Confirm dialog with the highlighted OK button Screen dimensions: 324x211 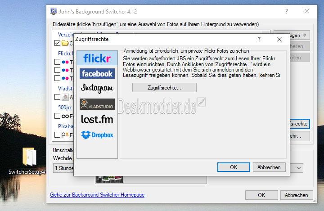coord(234,167)
